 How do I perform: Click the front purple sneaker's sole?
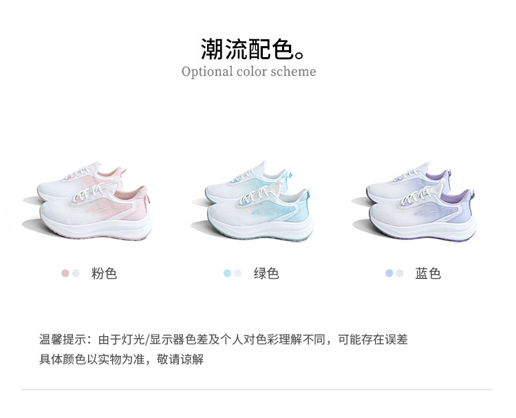424,229
